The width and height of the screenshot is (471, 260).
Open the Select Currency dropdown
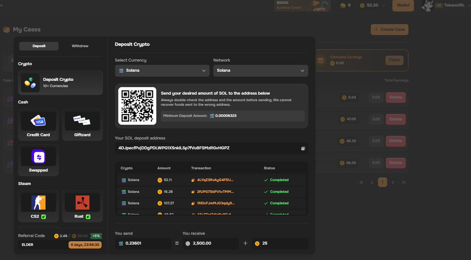162,71
